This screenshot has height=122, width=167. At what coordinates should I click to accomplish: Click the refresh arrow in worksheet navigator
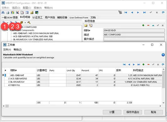(163, 65)
